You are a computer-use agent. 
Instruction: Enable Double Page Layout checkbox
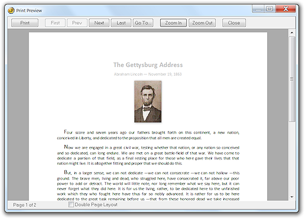[71, 204]
